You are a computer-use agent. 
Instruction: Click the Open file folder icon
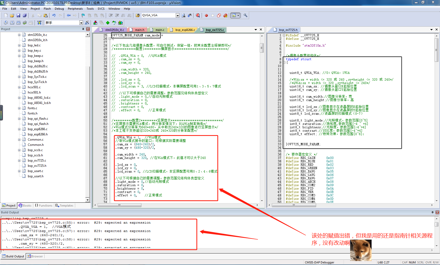point(12,15)
